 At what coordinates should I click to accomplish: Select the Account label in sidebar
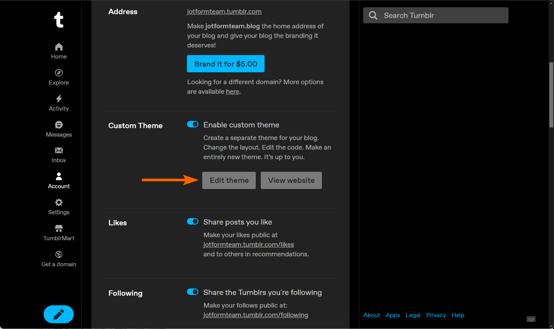pos(59,186)
